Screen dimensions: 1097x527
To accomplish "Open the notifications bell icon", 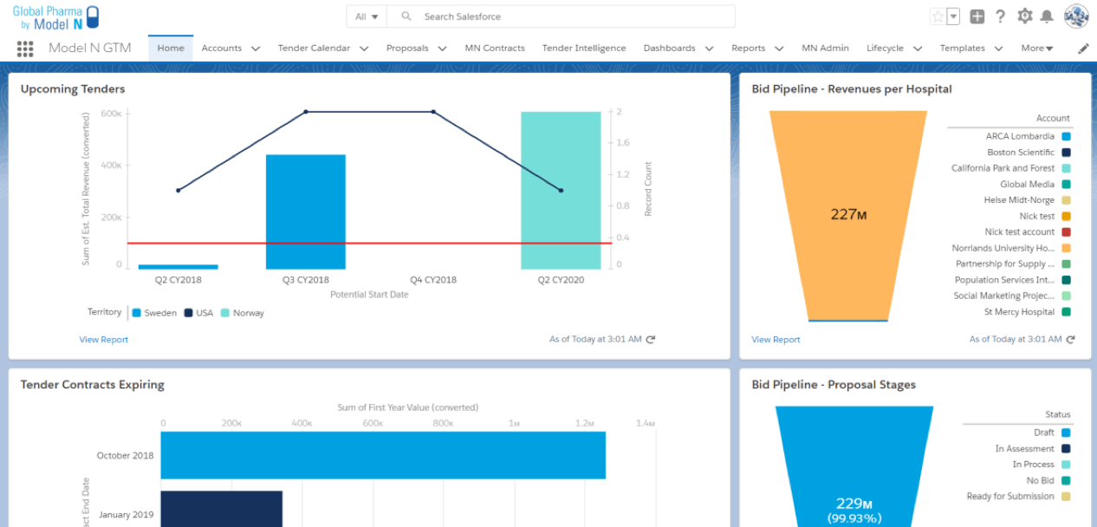I will (1047, 16).
